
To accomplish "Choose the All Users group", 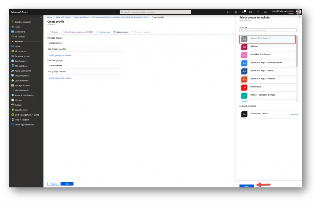I will (x=267, y=47).
